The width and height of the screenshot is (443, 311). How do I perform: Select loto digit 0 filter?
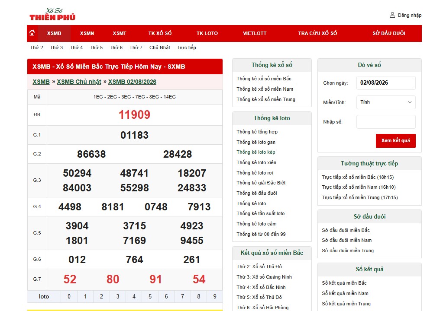click(69, 297)
